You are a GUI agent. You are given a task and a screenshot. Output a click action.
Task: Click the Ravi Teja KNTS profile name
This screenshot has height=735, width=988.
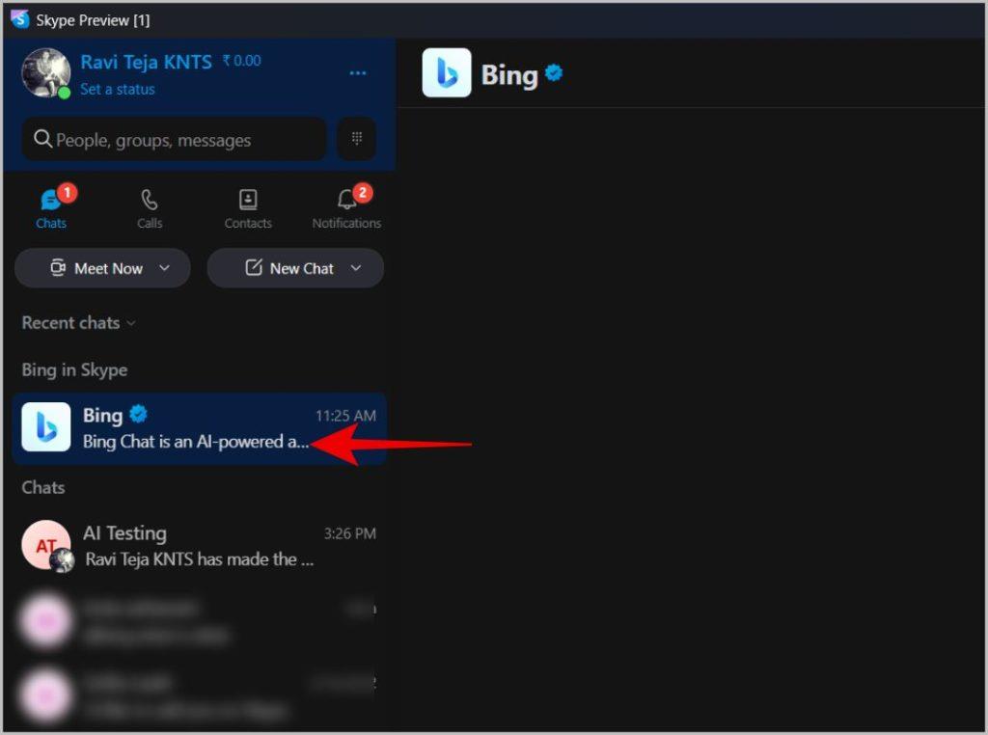pos(147,62)
